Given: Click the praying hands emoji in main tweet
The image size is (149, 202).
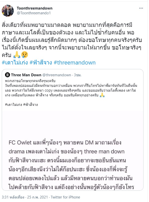Looking at the screenshot, I should (17, 55).
